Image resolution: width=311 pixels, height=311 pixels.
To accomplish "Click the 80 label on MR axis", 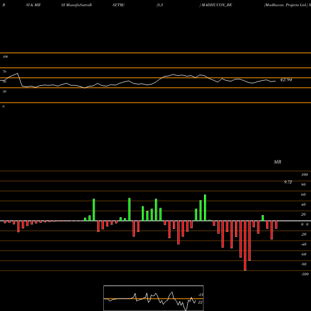I will 304,185.
